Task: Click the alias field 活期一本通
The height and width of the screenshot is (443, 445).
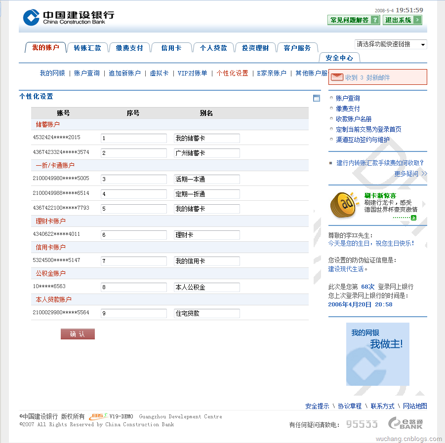Action: point(206,179)
